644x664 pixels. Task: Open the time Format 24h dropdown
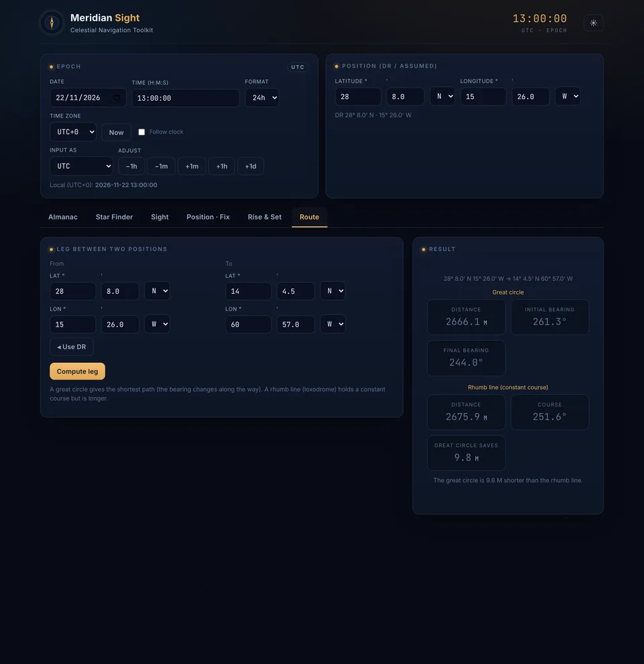coord(262,97)
